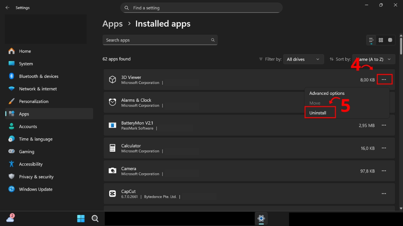Open the All drives filter dropdown

coord(304,59)
